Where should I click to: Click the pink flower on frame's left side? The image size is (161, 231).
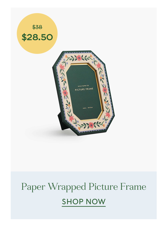coord(65,93)
